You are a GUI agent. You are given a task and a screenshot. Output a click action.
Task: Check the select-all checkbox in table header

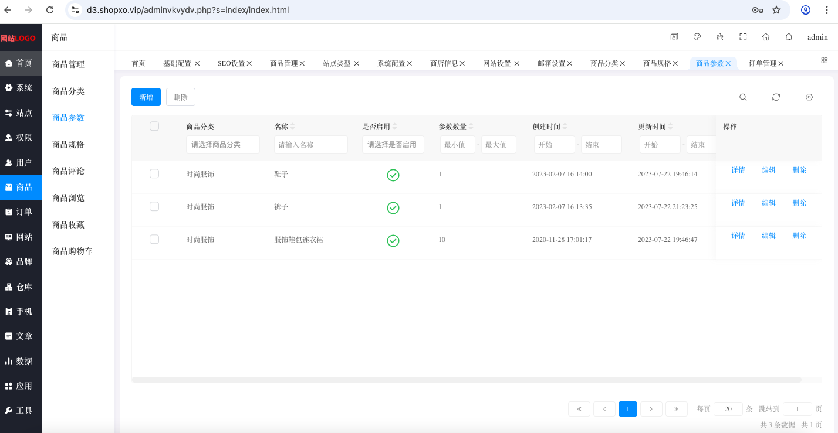(154, 126)
